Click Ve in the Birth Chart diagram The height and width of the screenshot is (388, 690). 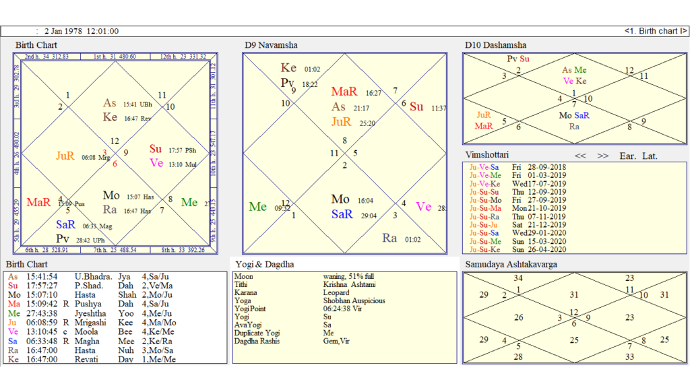[x=156, y=163]
